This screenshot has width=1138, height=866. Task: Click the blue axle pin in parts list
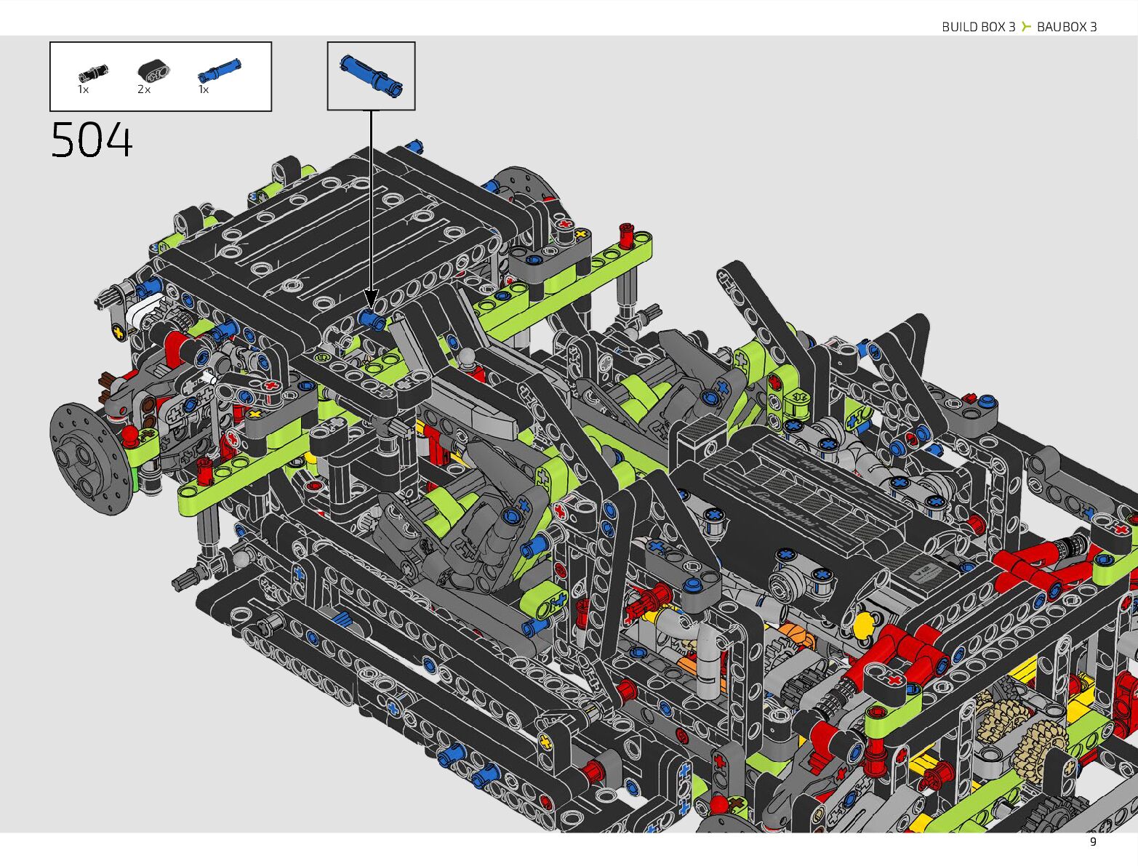pyautogui.click(x=219, y=71)
